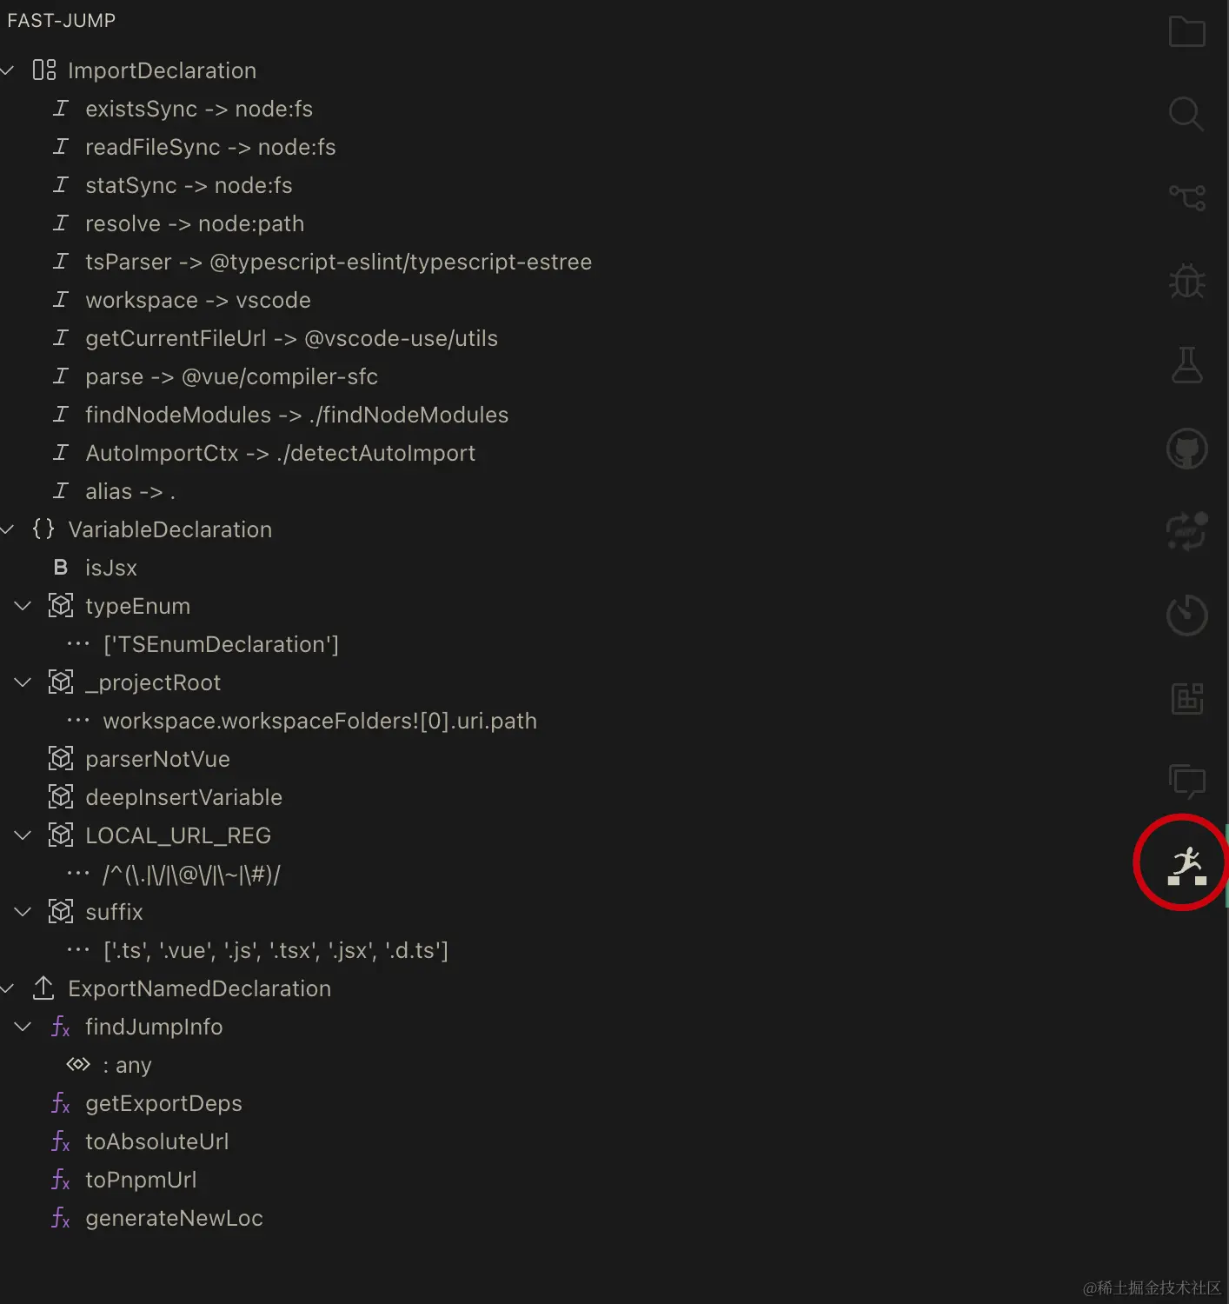Image resolution: width=1229 pixels, height=1304 pixels.
Task: Collapse the findJumpInfo function node
Action: 23,1027
